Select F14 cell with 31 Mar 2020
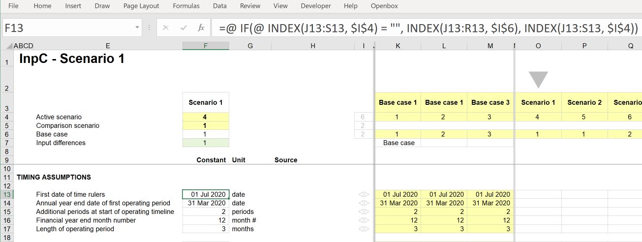 pos(205,203)
